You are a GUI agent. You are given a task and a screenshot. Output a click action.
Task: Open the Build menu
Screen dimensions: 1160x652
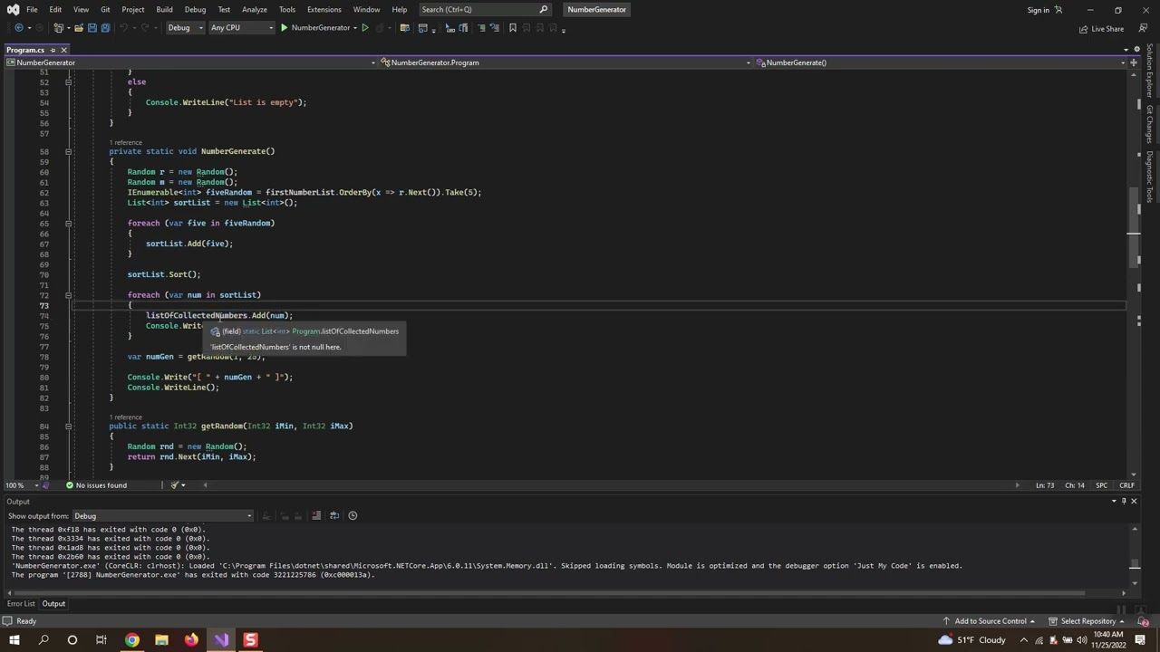point(164,10)
